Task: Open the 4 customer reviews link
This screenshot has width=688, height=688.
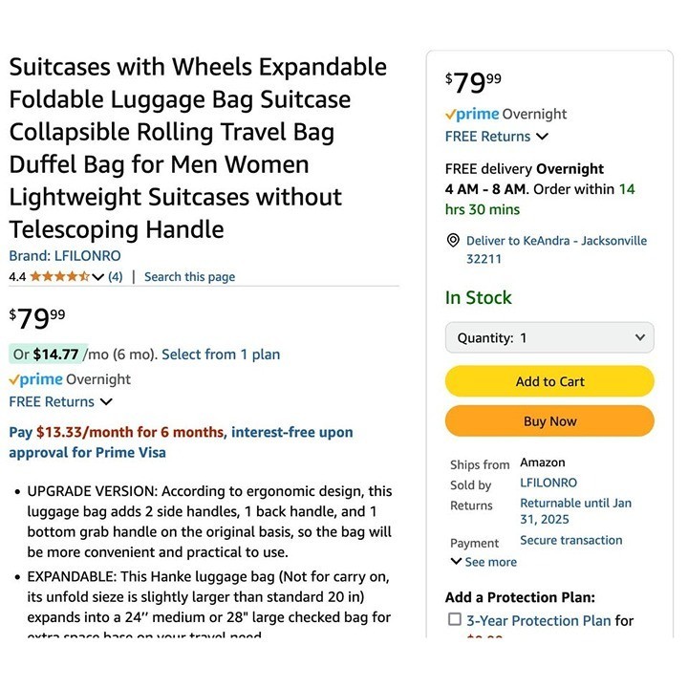Action: click(x=115, y=277)
